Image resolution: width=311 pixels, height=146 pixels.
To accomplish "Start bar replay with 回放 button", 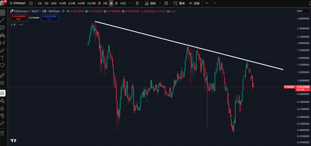I will [194, 3].
